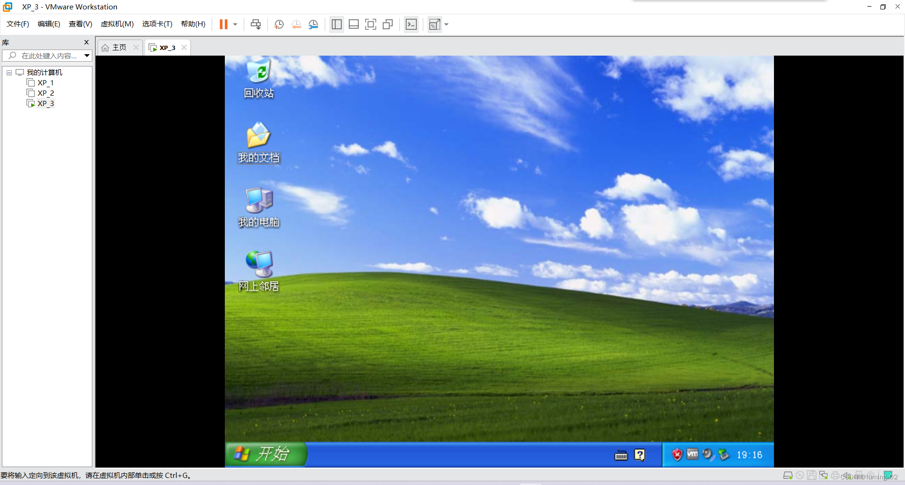The width and height of the screenshot is (905, 485).
Task: Click the safely remove hardware tray icon
Action: pyautogui.click(x=724, y=455)
